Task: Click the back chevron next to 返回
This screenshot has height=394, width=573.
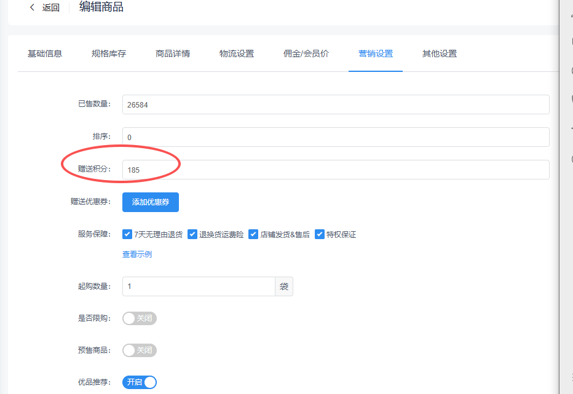Action: click(x=31, y=7)
